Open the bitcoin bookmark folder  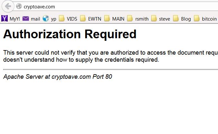point(205,19)
